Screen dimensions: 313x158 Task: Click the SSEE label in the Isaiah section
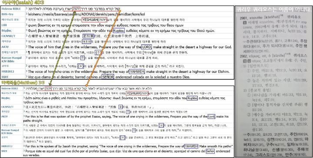[4, 77]
